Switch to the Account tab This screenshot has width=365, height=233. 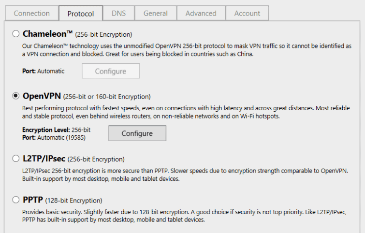click(247, 14)
